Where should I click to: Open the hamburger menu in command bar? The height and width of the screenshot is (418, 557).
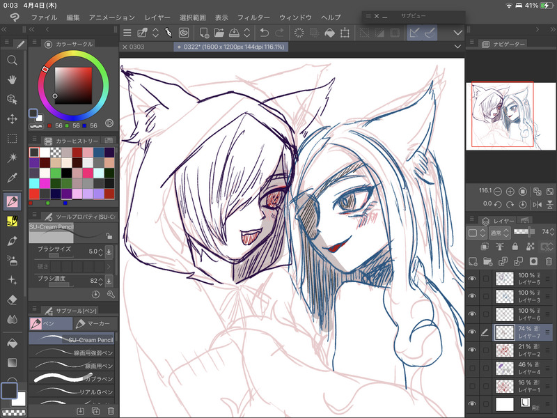[x=127, y=33]
